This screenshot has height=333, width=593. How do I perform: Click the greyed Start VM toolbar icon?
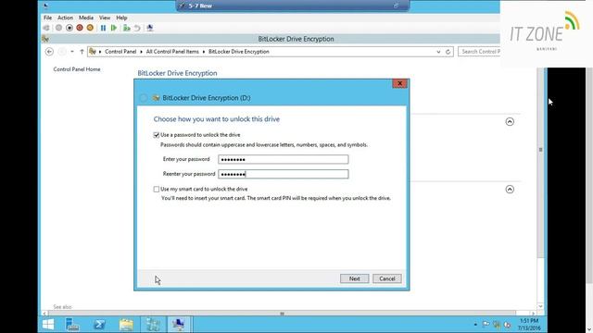coord(58,28)
